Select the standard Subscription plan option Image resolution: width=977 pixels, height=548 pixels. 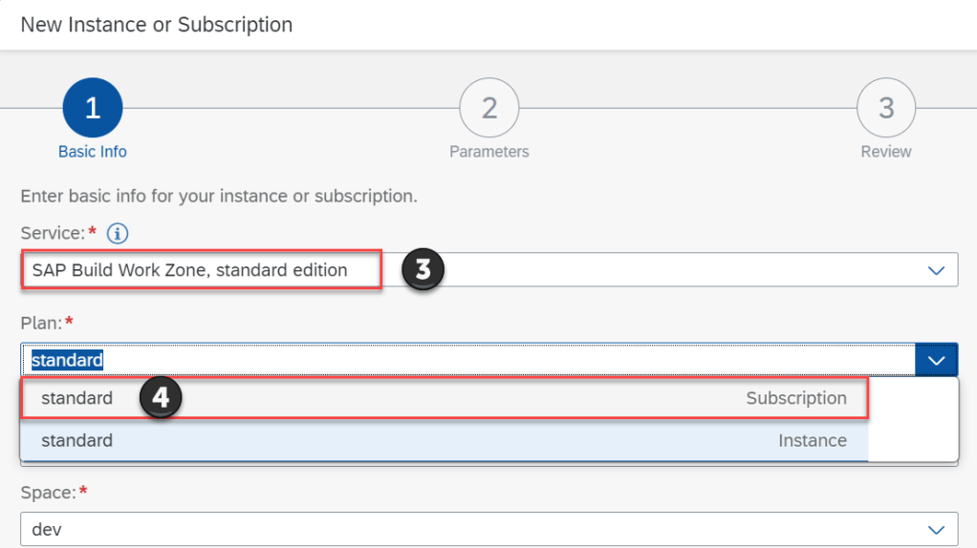pyautogui.click(x=444, y=398)
